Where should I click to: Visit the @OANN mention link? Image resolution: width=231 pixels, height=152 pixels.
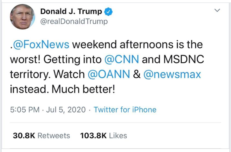coord(109,74)
